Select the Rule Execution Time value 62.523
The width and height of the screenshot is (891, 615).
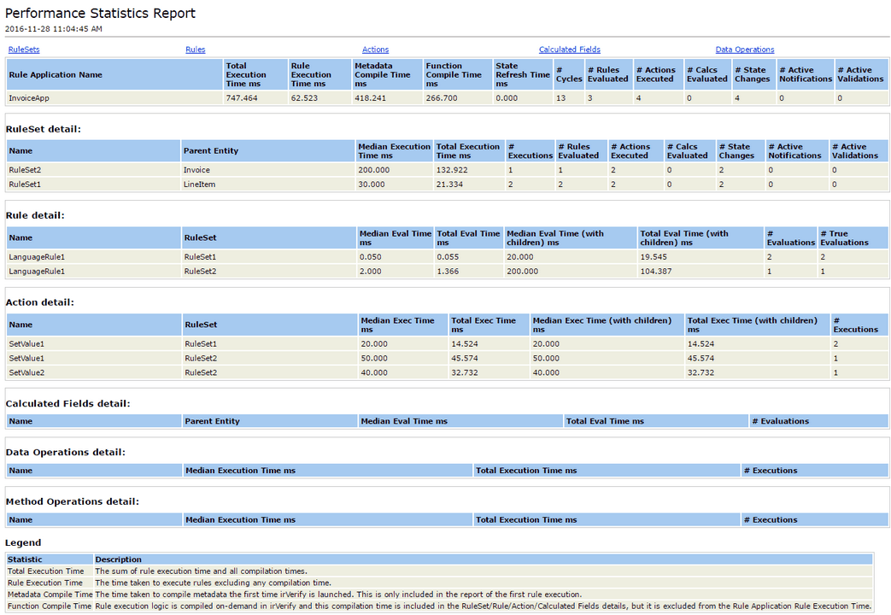304,98
